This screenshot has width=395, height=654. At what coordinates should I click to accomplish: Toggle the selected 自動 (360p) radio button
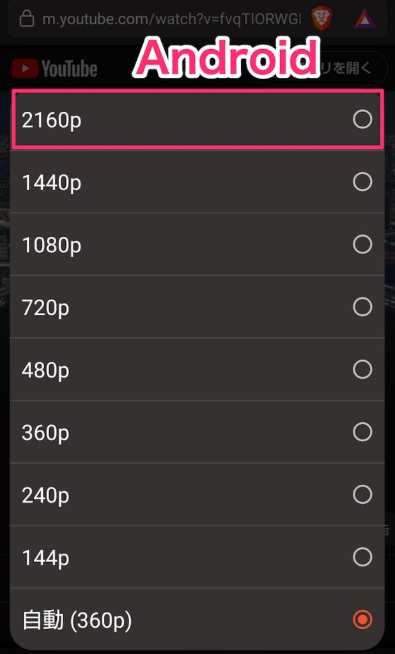pos(362,619)
